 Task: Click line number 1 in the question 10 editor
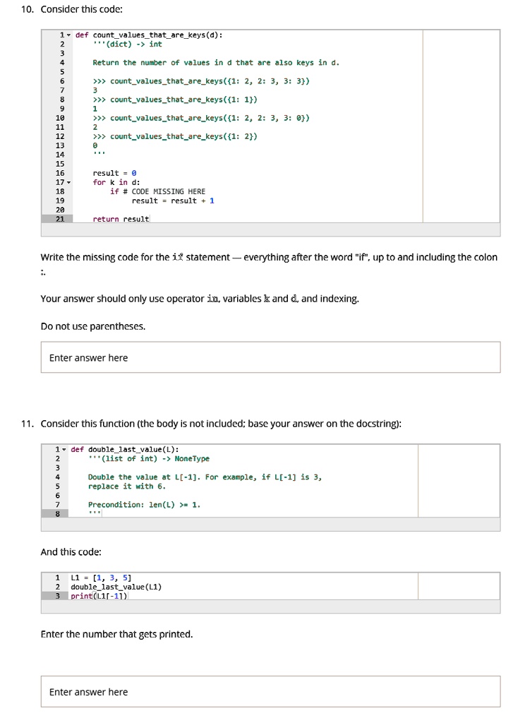tap(59, 35)
